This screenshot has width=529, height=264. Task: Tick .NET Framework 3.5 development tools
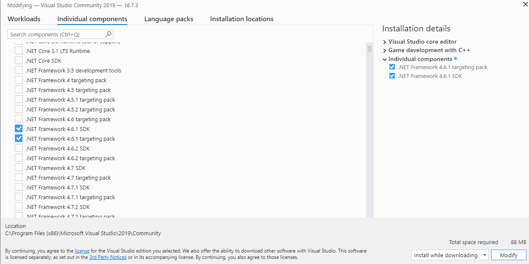pos(19,70)
